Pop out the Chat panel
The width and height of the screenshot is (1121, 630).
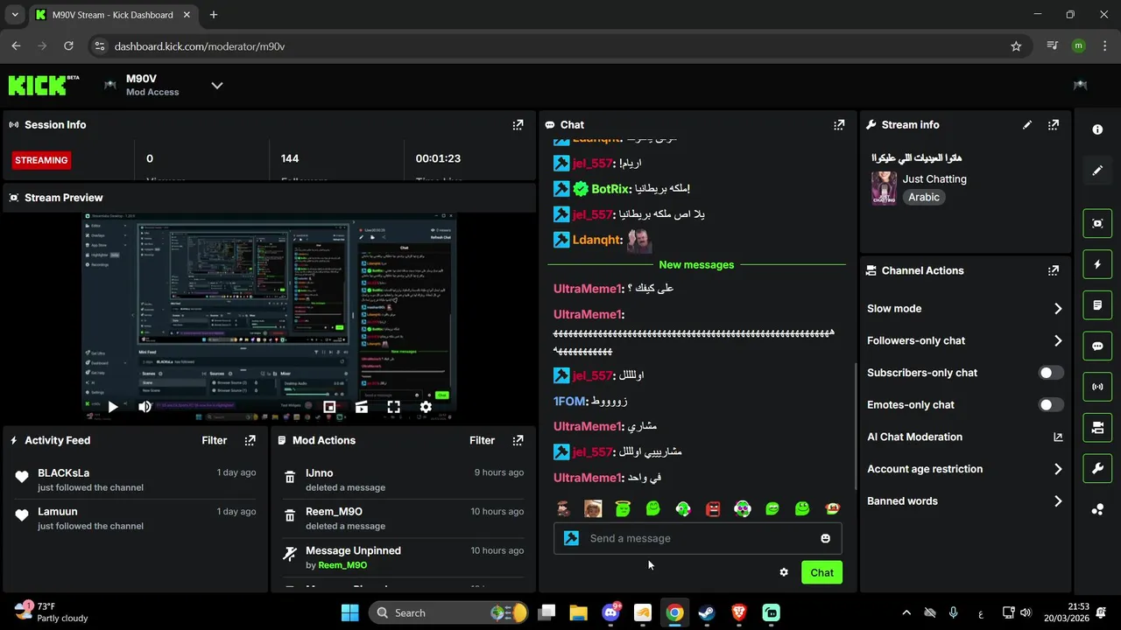click(839, 125)
